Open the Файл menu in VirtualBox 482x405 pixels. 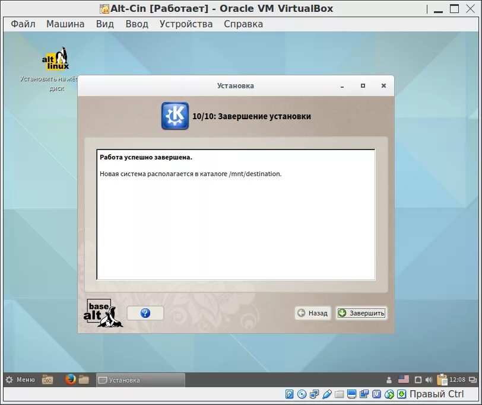point(23,24)
